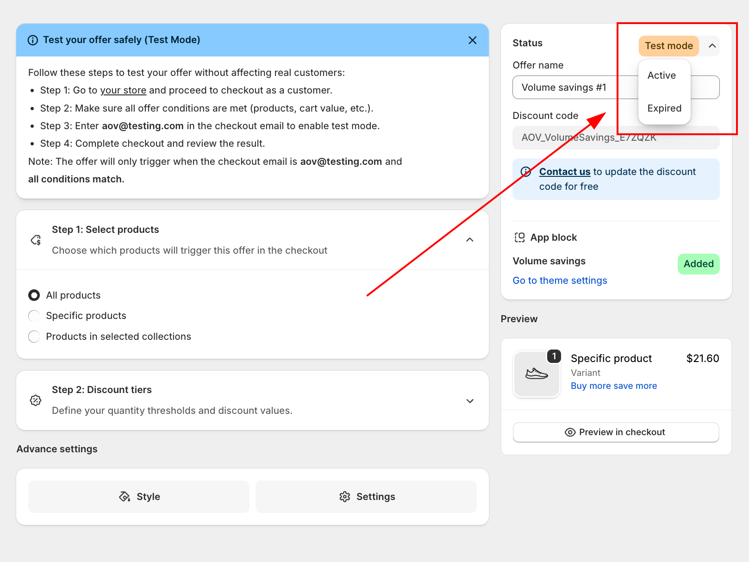Click the Added app block badge
The height and width of the screenshot is (562, 749).
click(x=699, y=264)
